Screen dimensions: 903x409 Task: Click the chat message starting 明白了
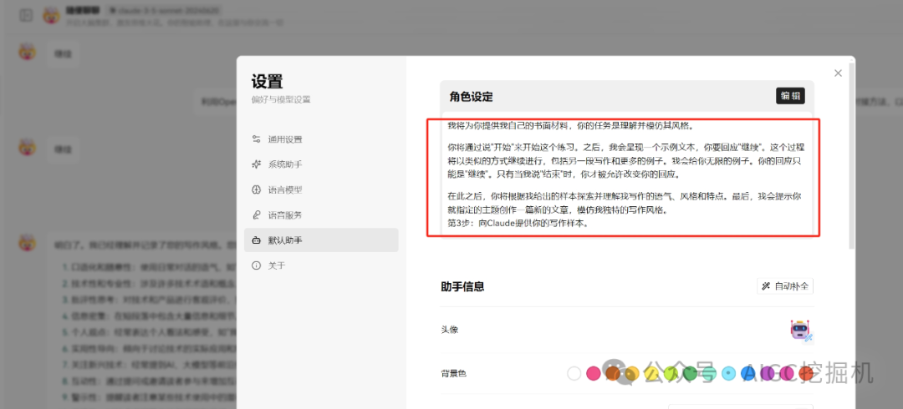(x=144, y=245)
